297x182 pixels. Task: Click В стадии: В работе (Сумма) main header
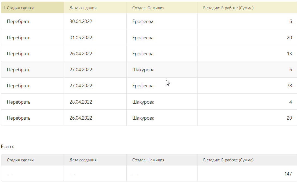click(228, 8)
